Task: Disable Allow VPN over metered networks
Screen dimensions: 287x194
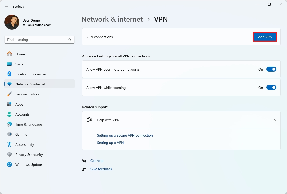Action: tap(271, 69)
